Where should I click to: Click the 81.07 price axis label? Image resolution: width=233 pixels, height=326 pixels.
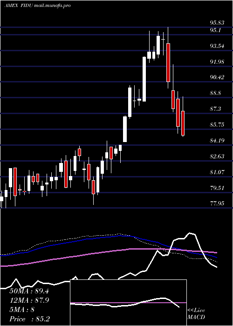[217, 172]
